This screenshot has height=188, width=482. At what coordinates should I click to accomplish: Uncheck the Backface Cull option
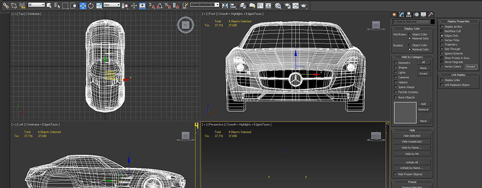(x=442, y=31)
